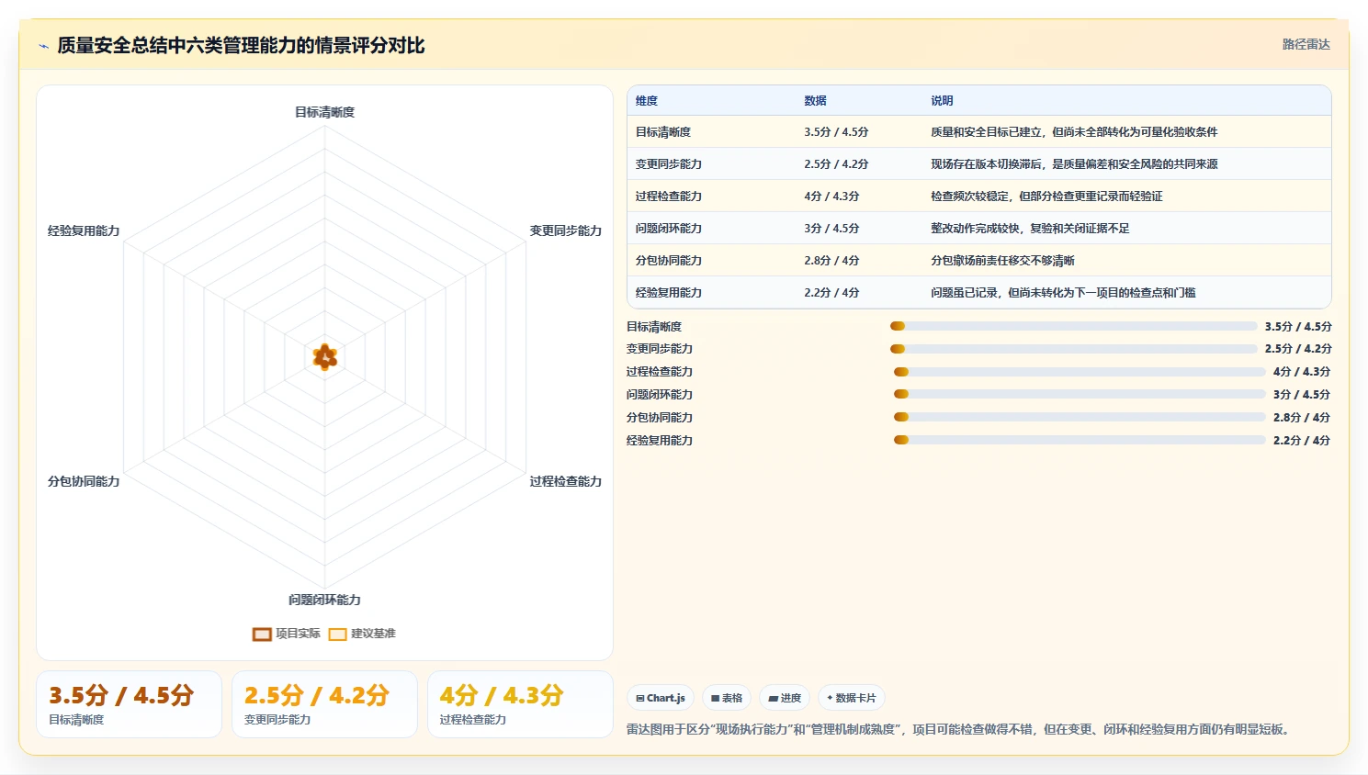Select table row 过程检查能力
The height and width of the screenshot is (775, 1368).
[x=978, y=196]
